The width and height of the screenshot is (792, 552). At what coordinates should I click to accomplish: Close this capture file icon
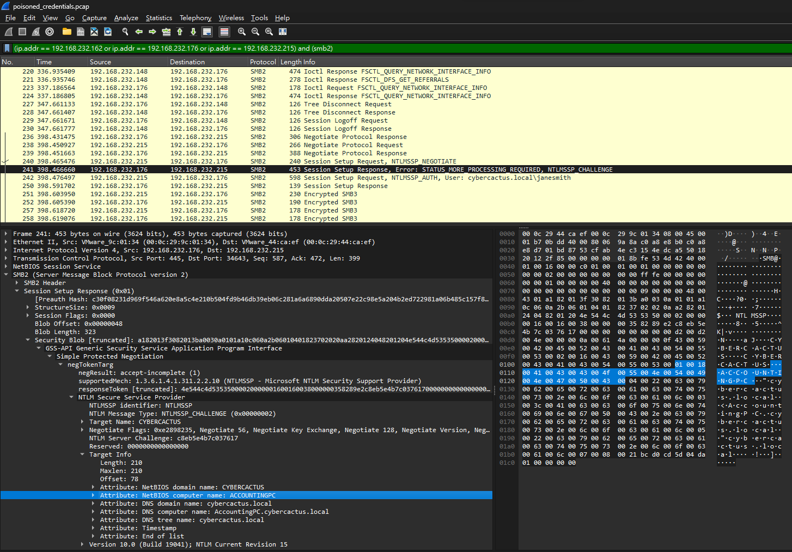[94, 32]
